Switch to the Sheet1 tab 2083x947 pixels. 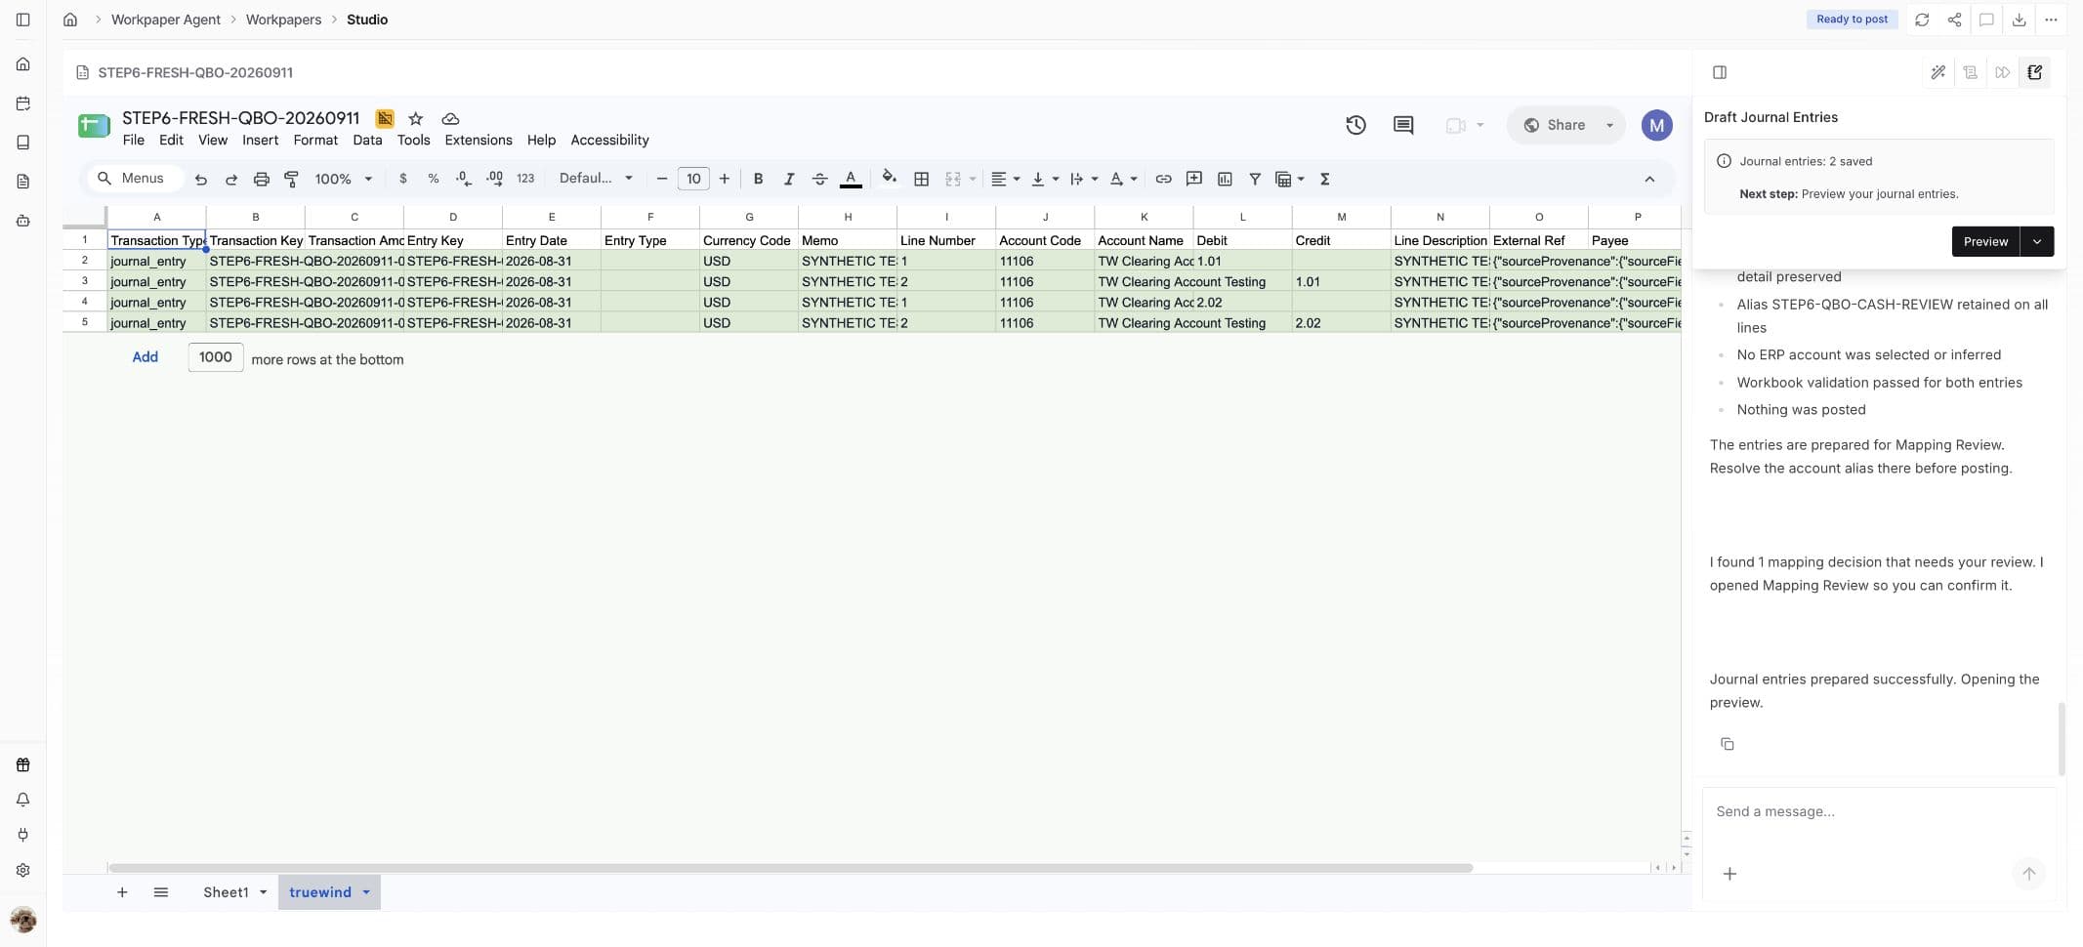226,892
